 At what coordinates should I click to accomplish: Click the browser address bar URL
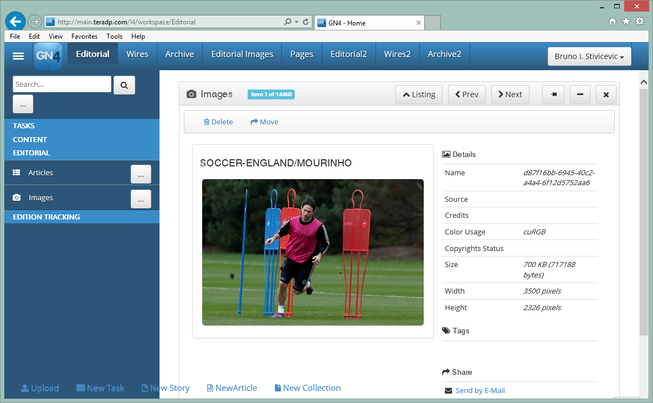coord(126,22)
